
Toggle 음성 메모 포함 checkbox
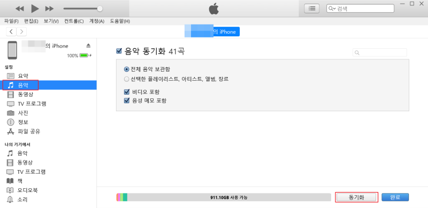point(126,101)
